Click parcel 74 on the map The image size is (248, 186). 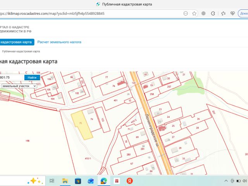[92, 119]
